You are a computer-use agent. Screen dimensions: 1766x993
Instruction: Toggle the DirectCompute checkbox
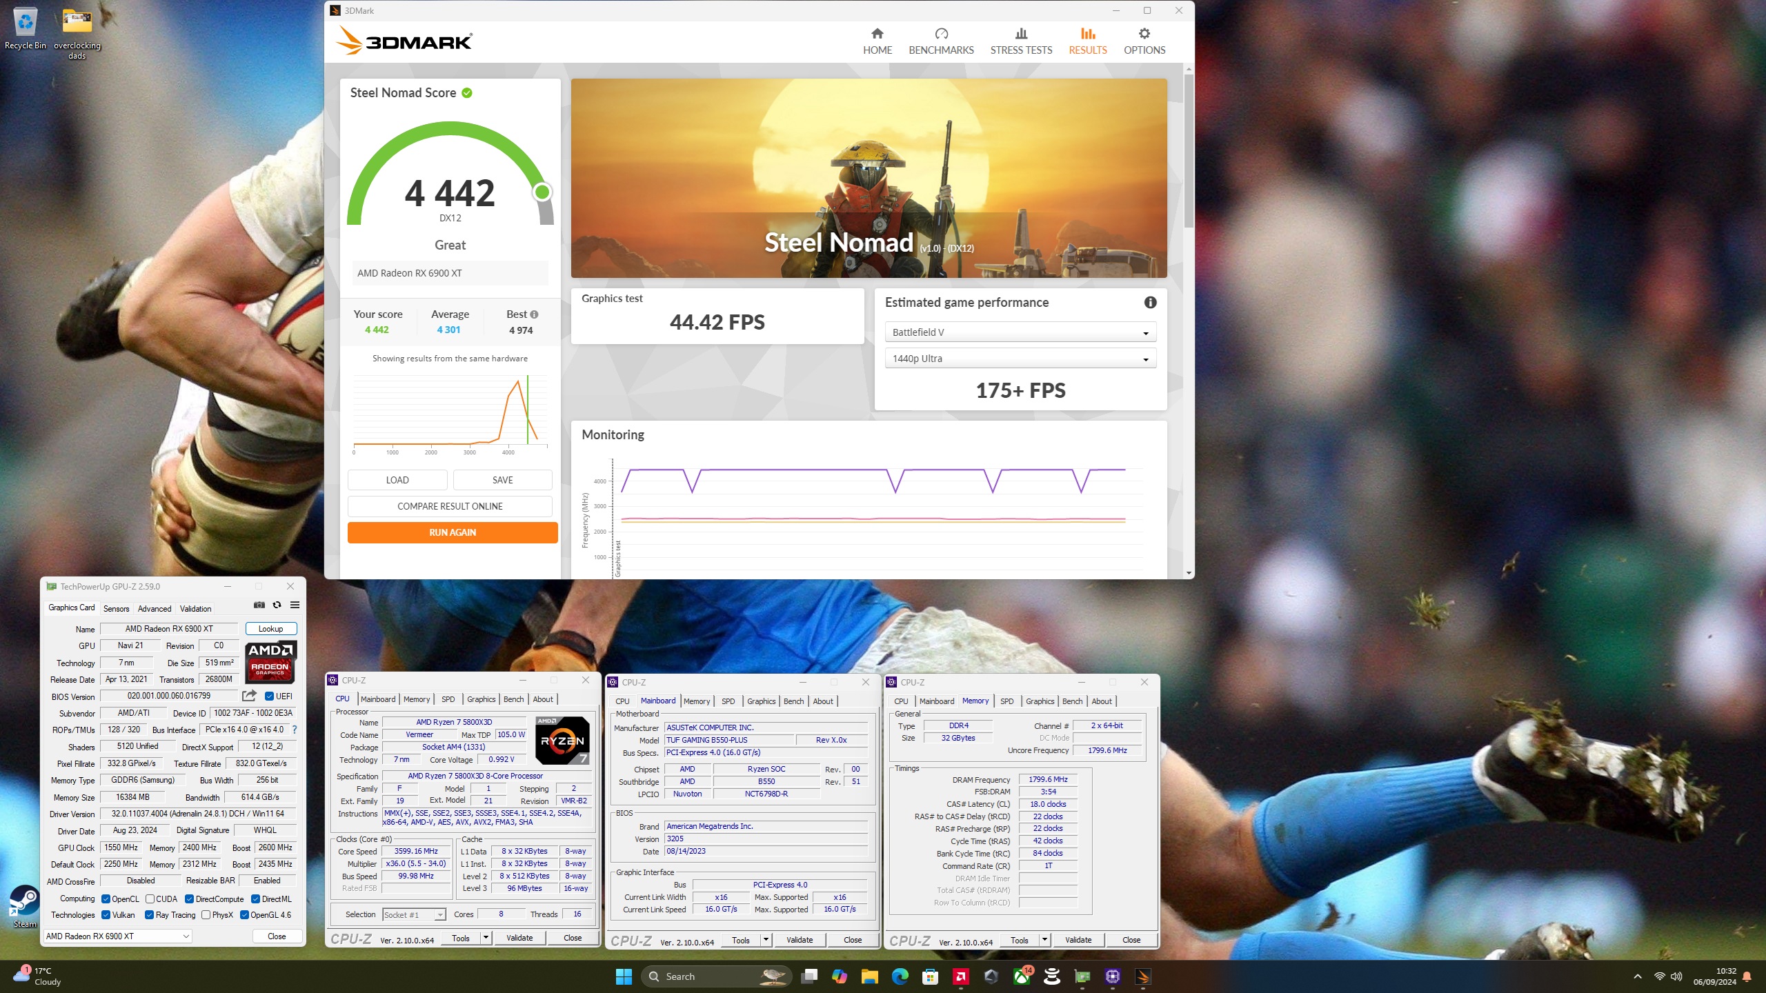pos(189,899)
